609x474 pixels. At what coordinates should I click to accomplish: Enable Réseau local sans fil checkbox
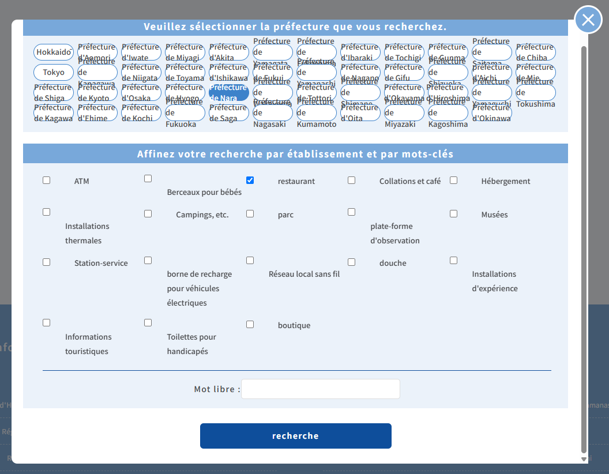(x=250, y=261)
